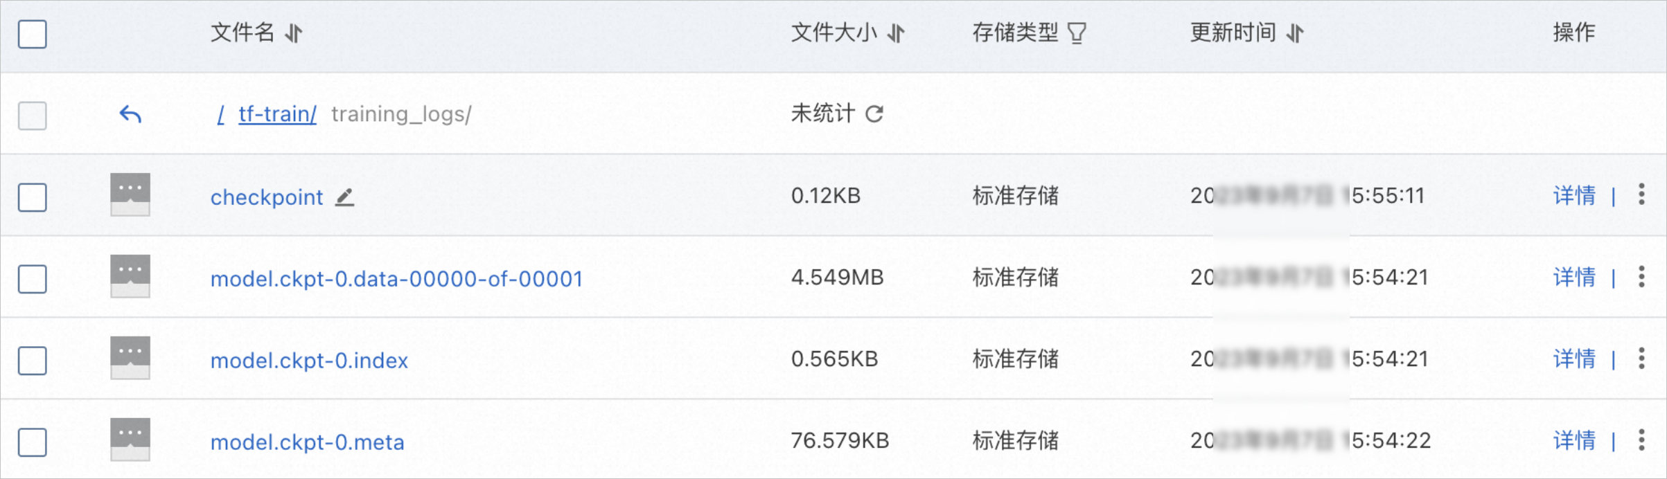Open the more actions menu for checkpoint

click(1641, 195)
